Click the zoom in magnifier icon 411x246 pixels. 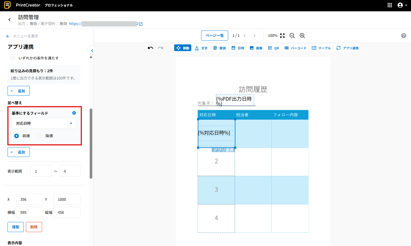[x=302, y=36]
